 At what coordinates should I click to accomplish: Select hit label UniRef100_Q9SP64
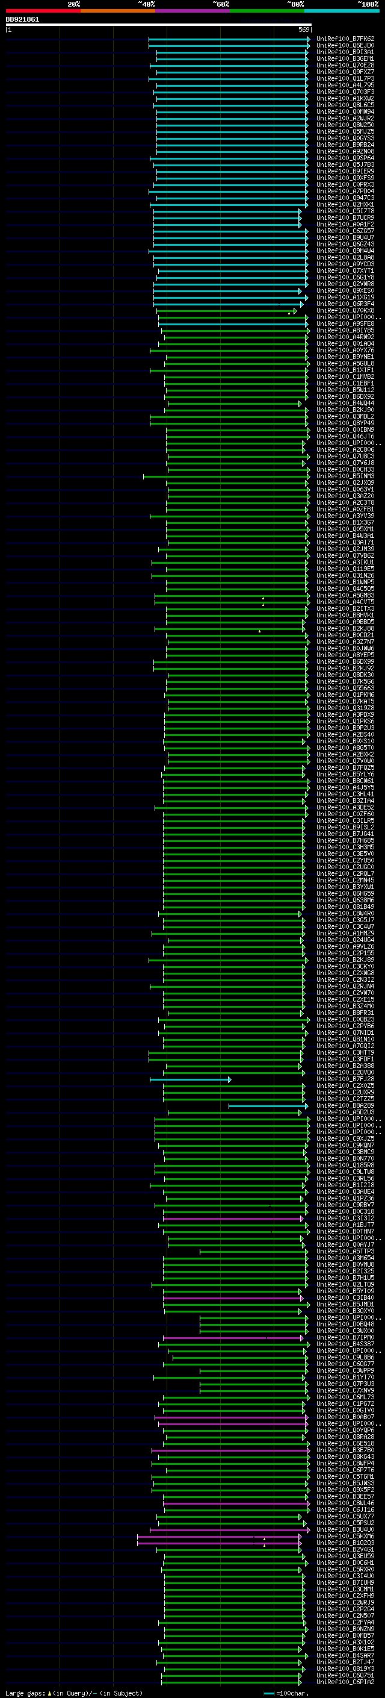coord(345,158)
